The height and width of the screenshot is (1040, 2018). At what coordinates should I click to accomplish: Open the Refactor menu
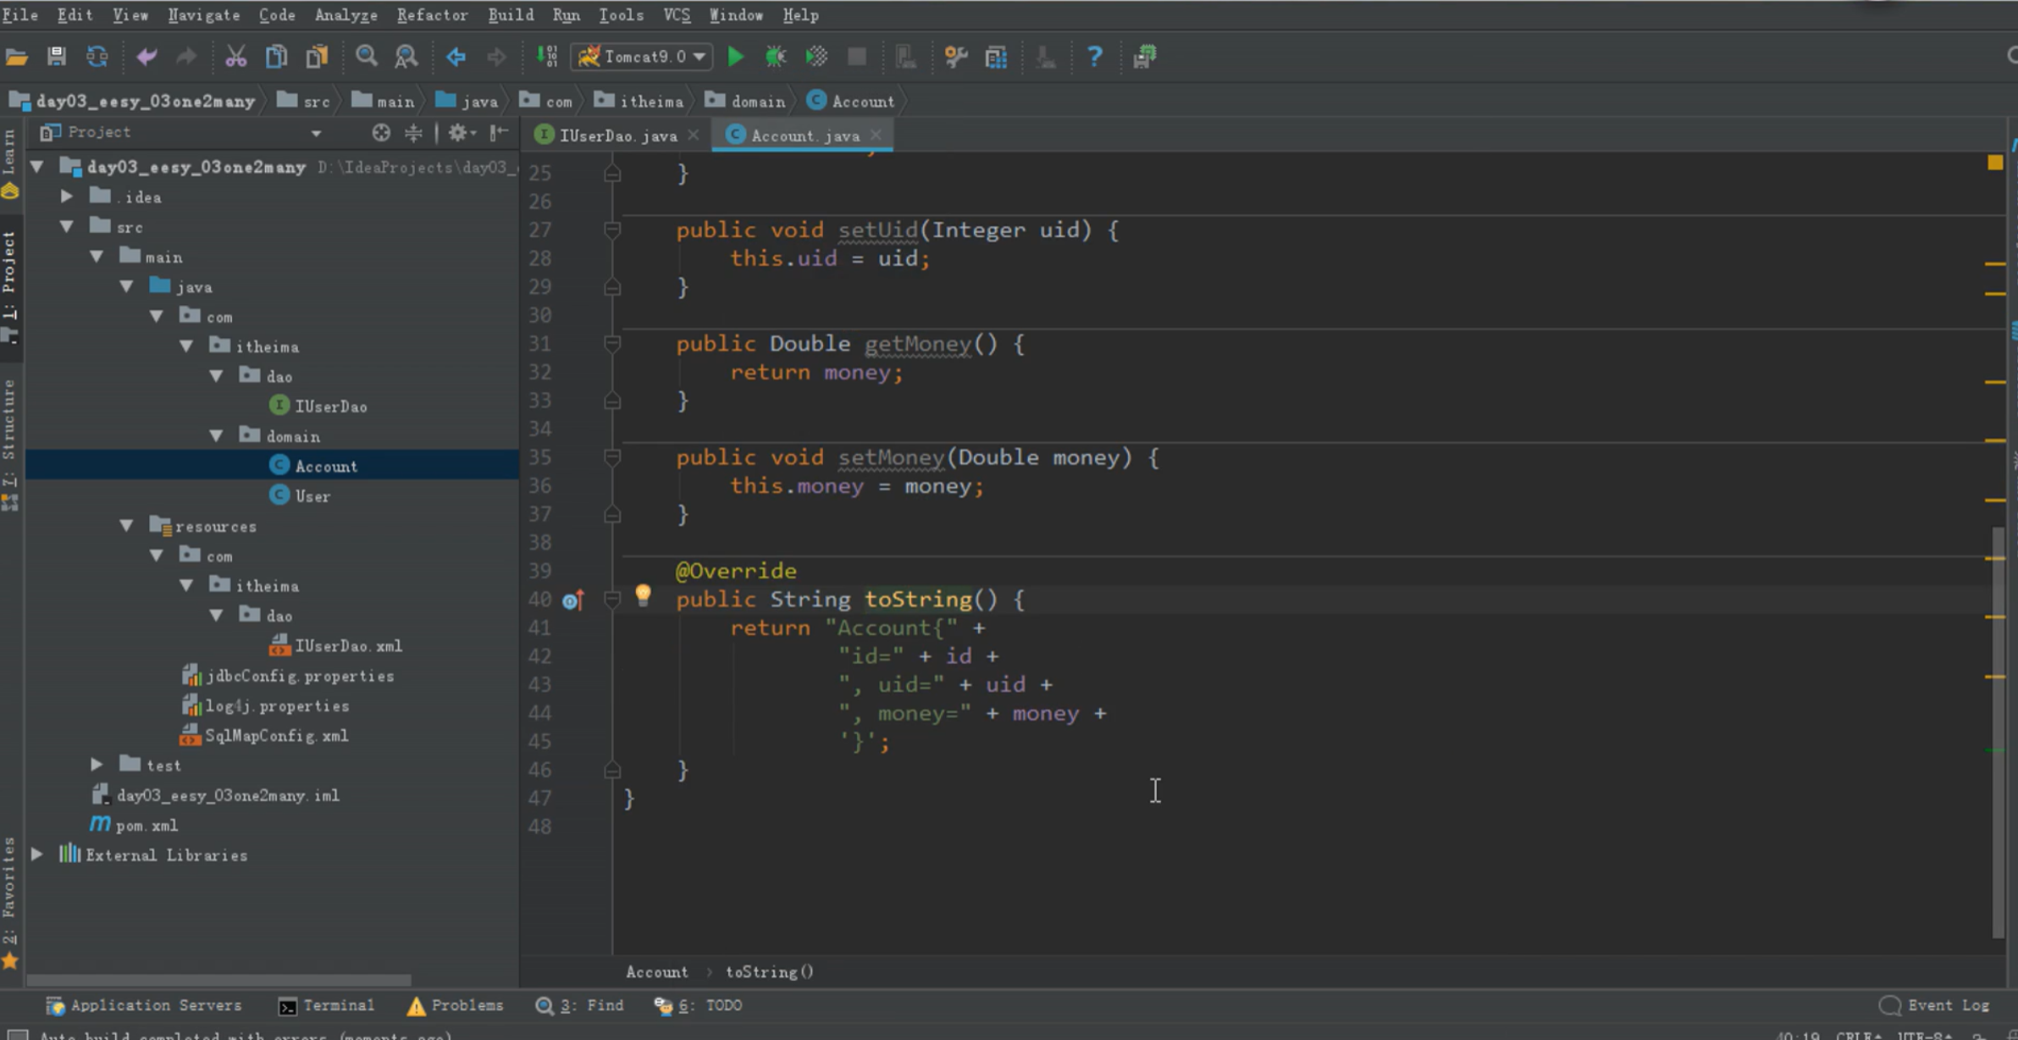tap(432, 14)
